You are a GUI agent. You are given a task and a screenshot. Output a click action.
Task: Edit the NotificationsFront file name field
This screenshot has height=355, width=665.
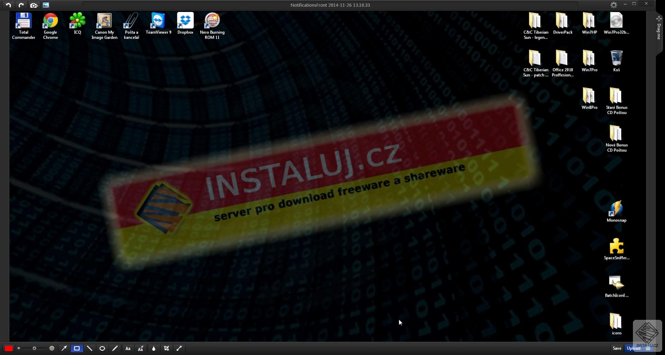point(330,5)
